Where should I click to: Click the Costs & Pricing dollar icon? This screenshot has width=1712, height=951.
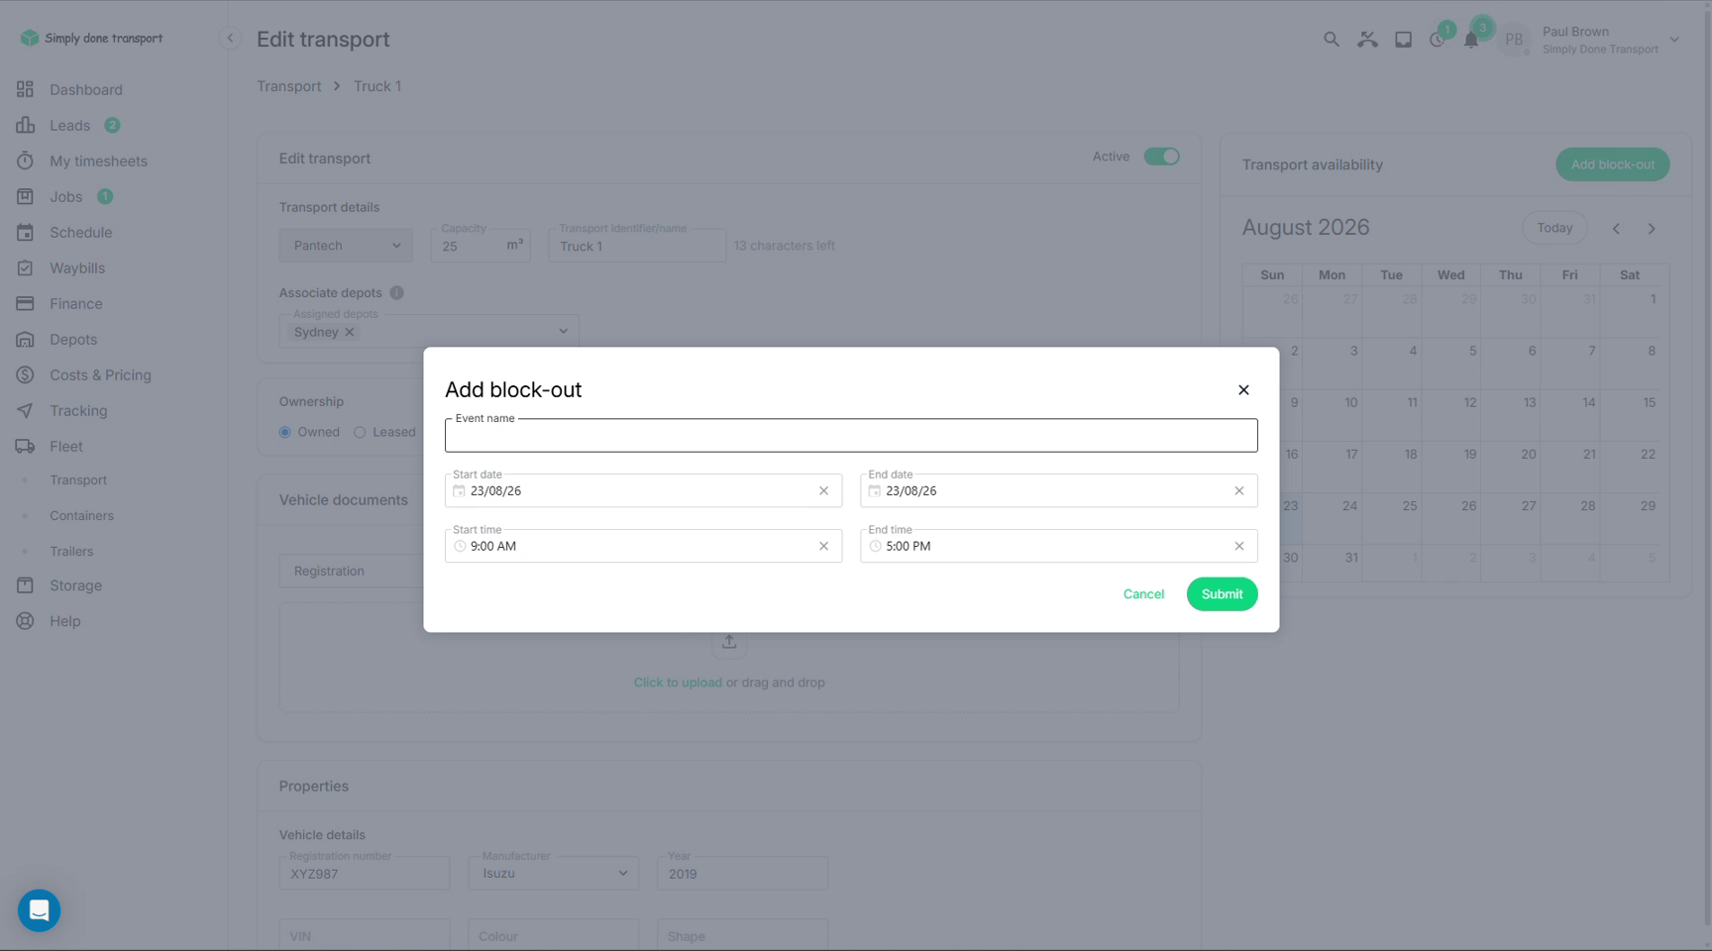(25, 375)
